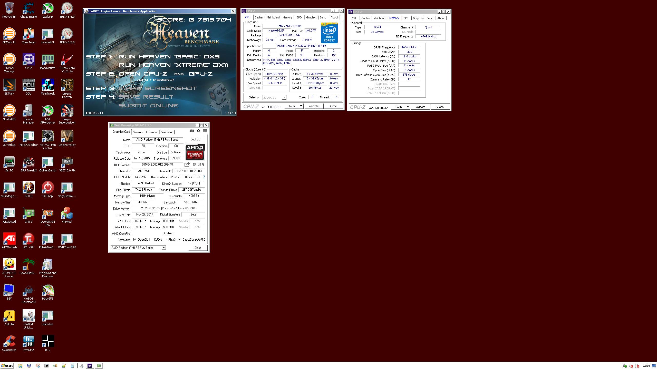Select the HWiNFO desktop icon
This screenshot has width=657, height=369.
click(x=28, y=343)
